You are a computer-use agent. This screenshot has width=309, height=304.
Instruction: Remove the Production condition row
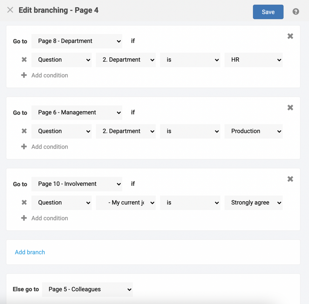(24, 131)
